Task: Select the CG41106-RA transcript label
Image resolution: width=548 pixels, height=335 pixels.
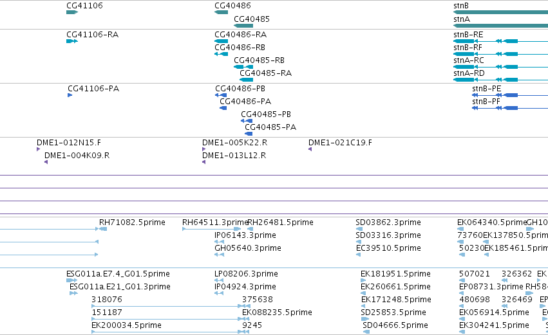Action: [x=92, y=35]
